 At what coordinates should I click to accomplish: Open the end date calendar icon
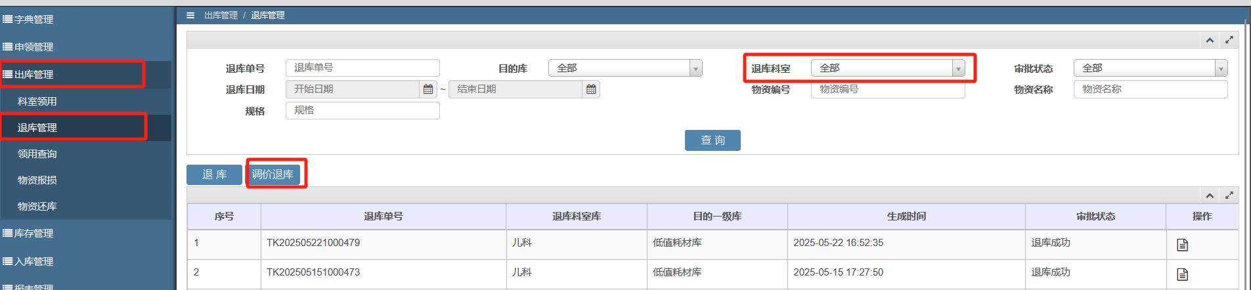pyautogui.click(x=591, y=89)
